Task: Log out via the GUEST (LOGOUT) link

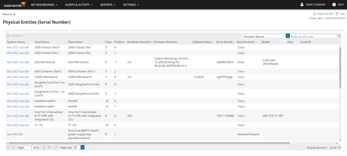Action: coord(315,5)
